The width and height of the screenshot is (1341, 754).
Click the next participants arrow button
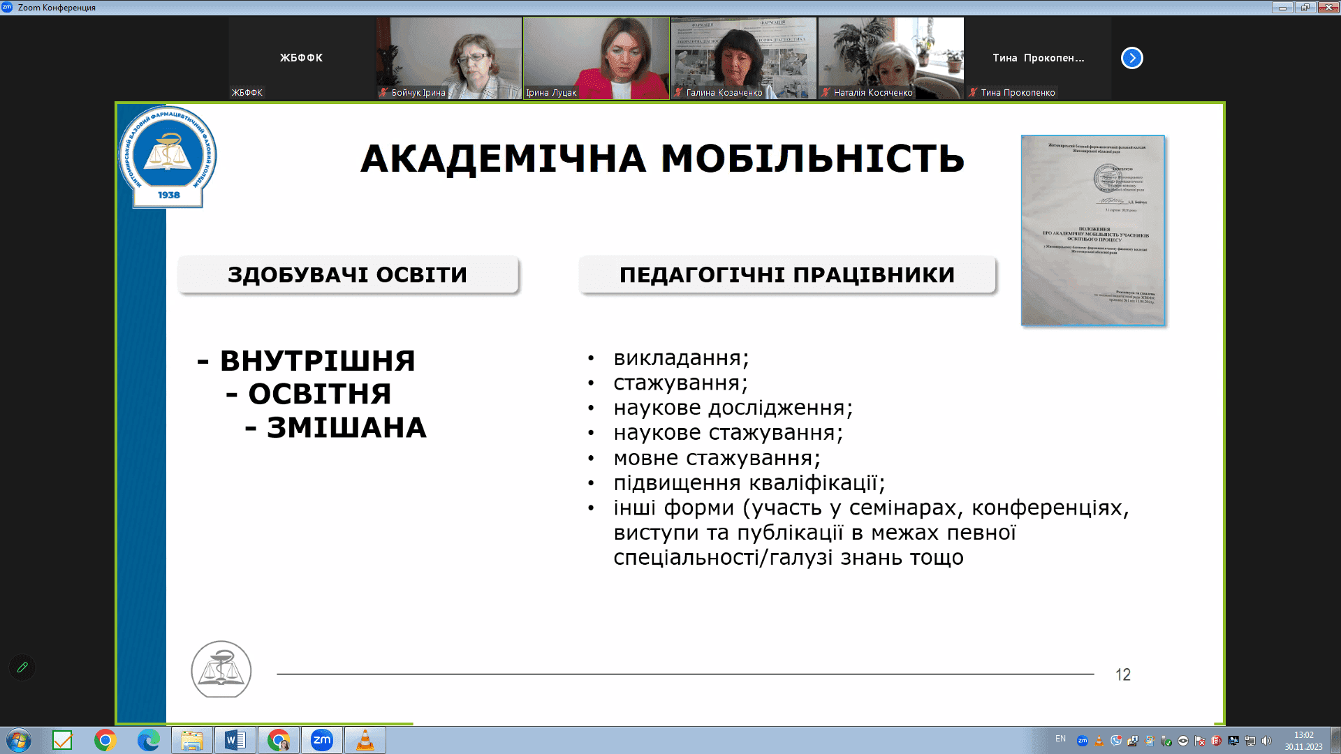click(1131, 58)
